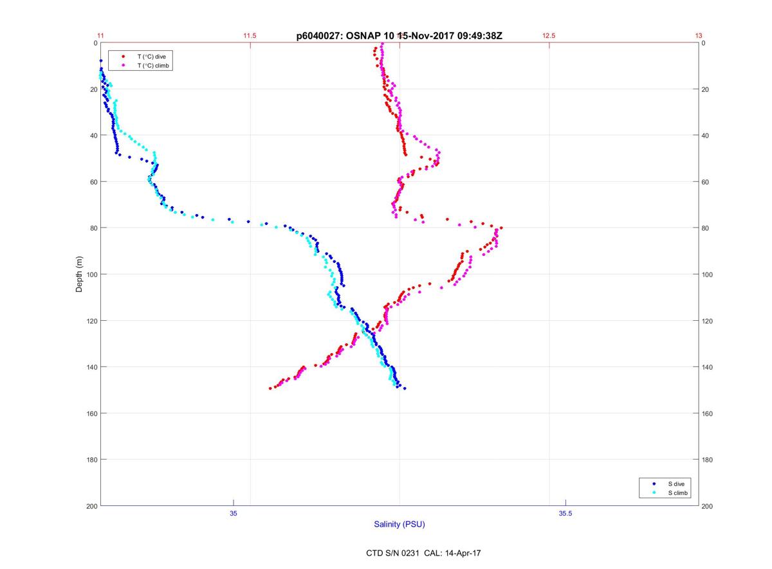Viewport: 772px width, 569px height.
Task: Click left depth tick label 160
Action: tap(91, 413)
